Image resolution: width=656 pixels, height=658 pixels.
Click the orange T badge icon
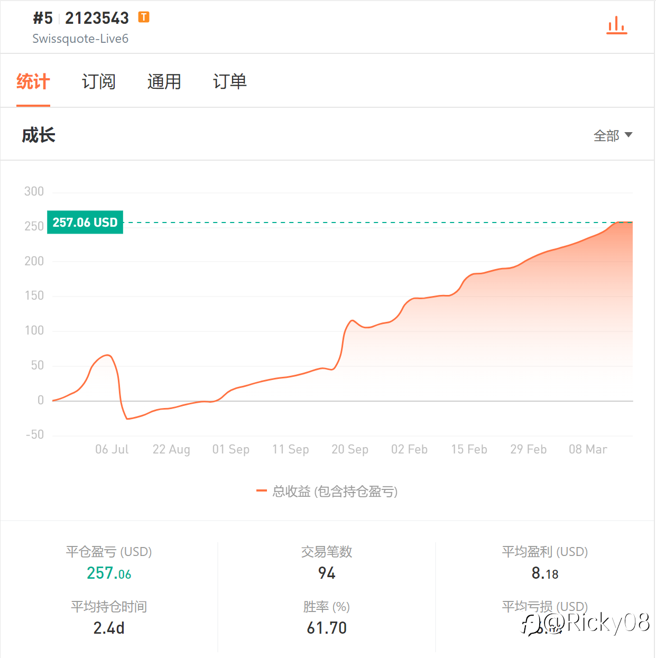click(144, 17)
